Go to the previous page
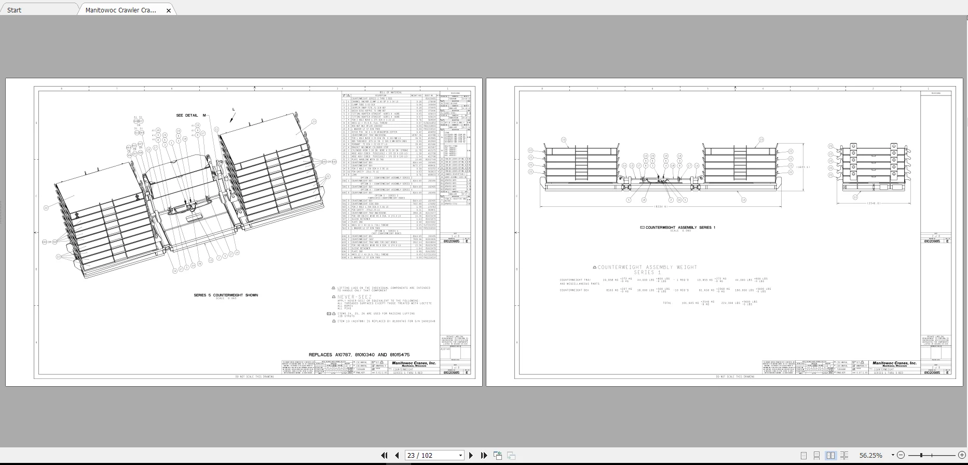The width and height of the screenshot is (968, 465). tap(397, 455)
